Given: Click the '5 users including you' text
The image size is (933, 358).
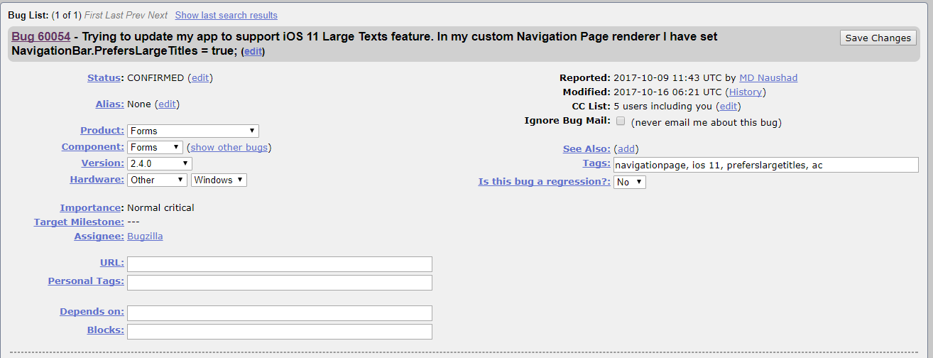Looking at the screenshot, I should [x=662, y=106].
